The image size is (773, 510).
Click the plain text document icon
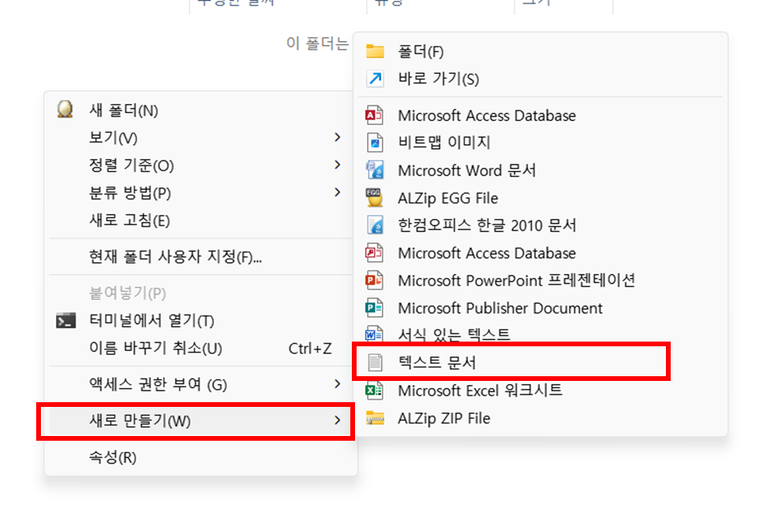point(375,363)
